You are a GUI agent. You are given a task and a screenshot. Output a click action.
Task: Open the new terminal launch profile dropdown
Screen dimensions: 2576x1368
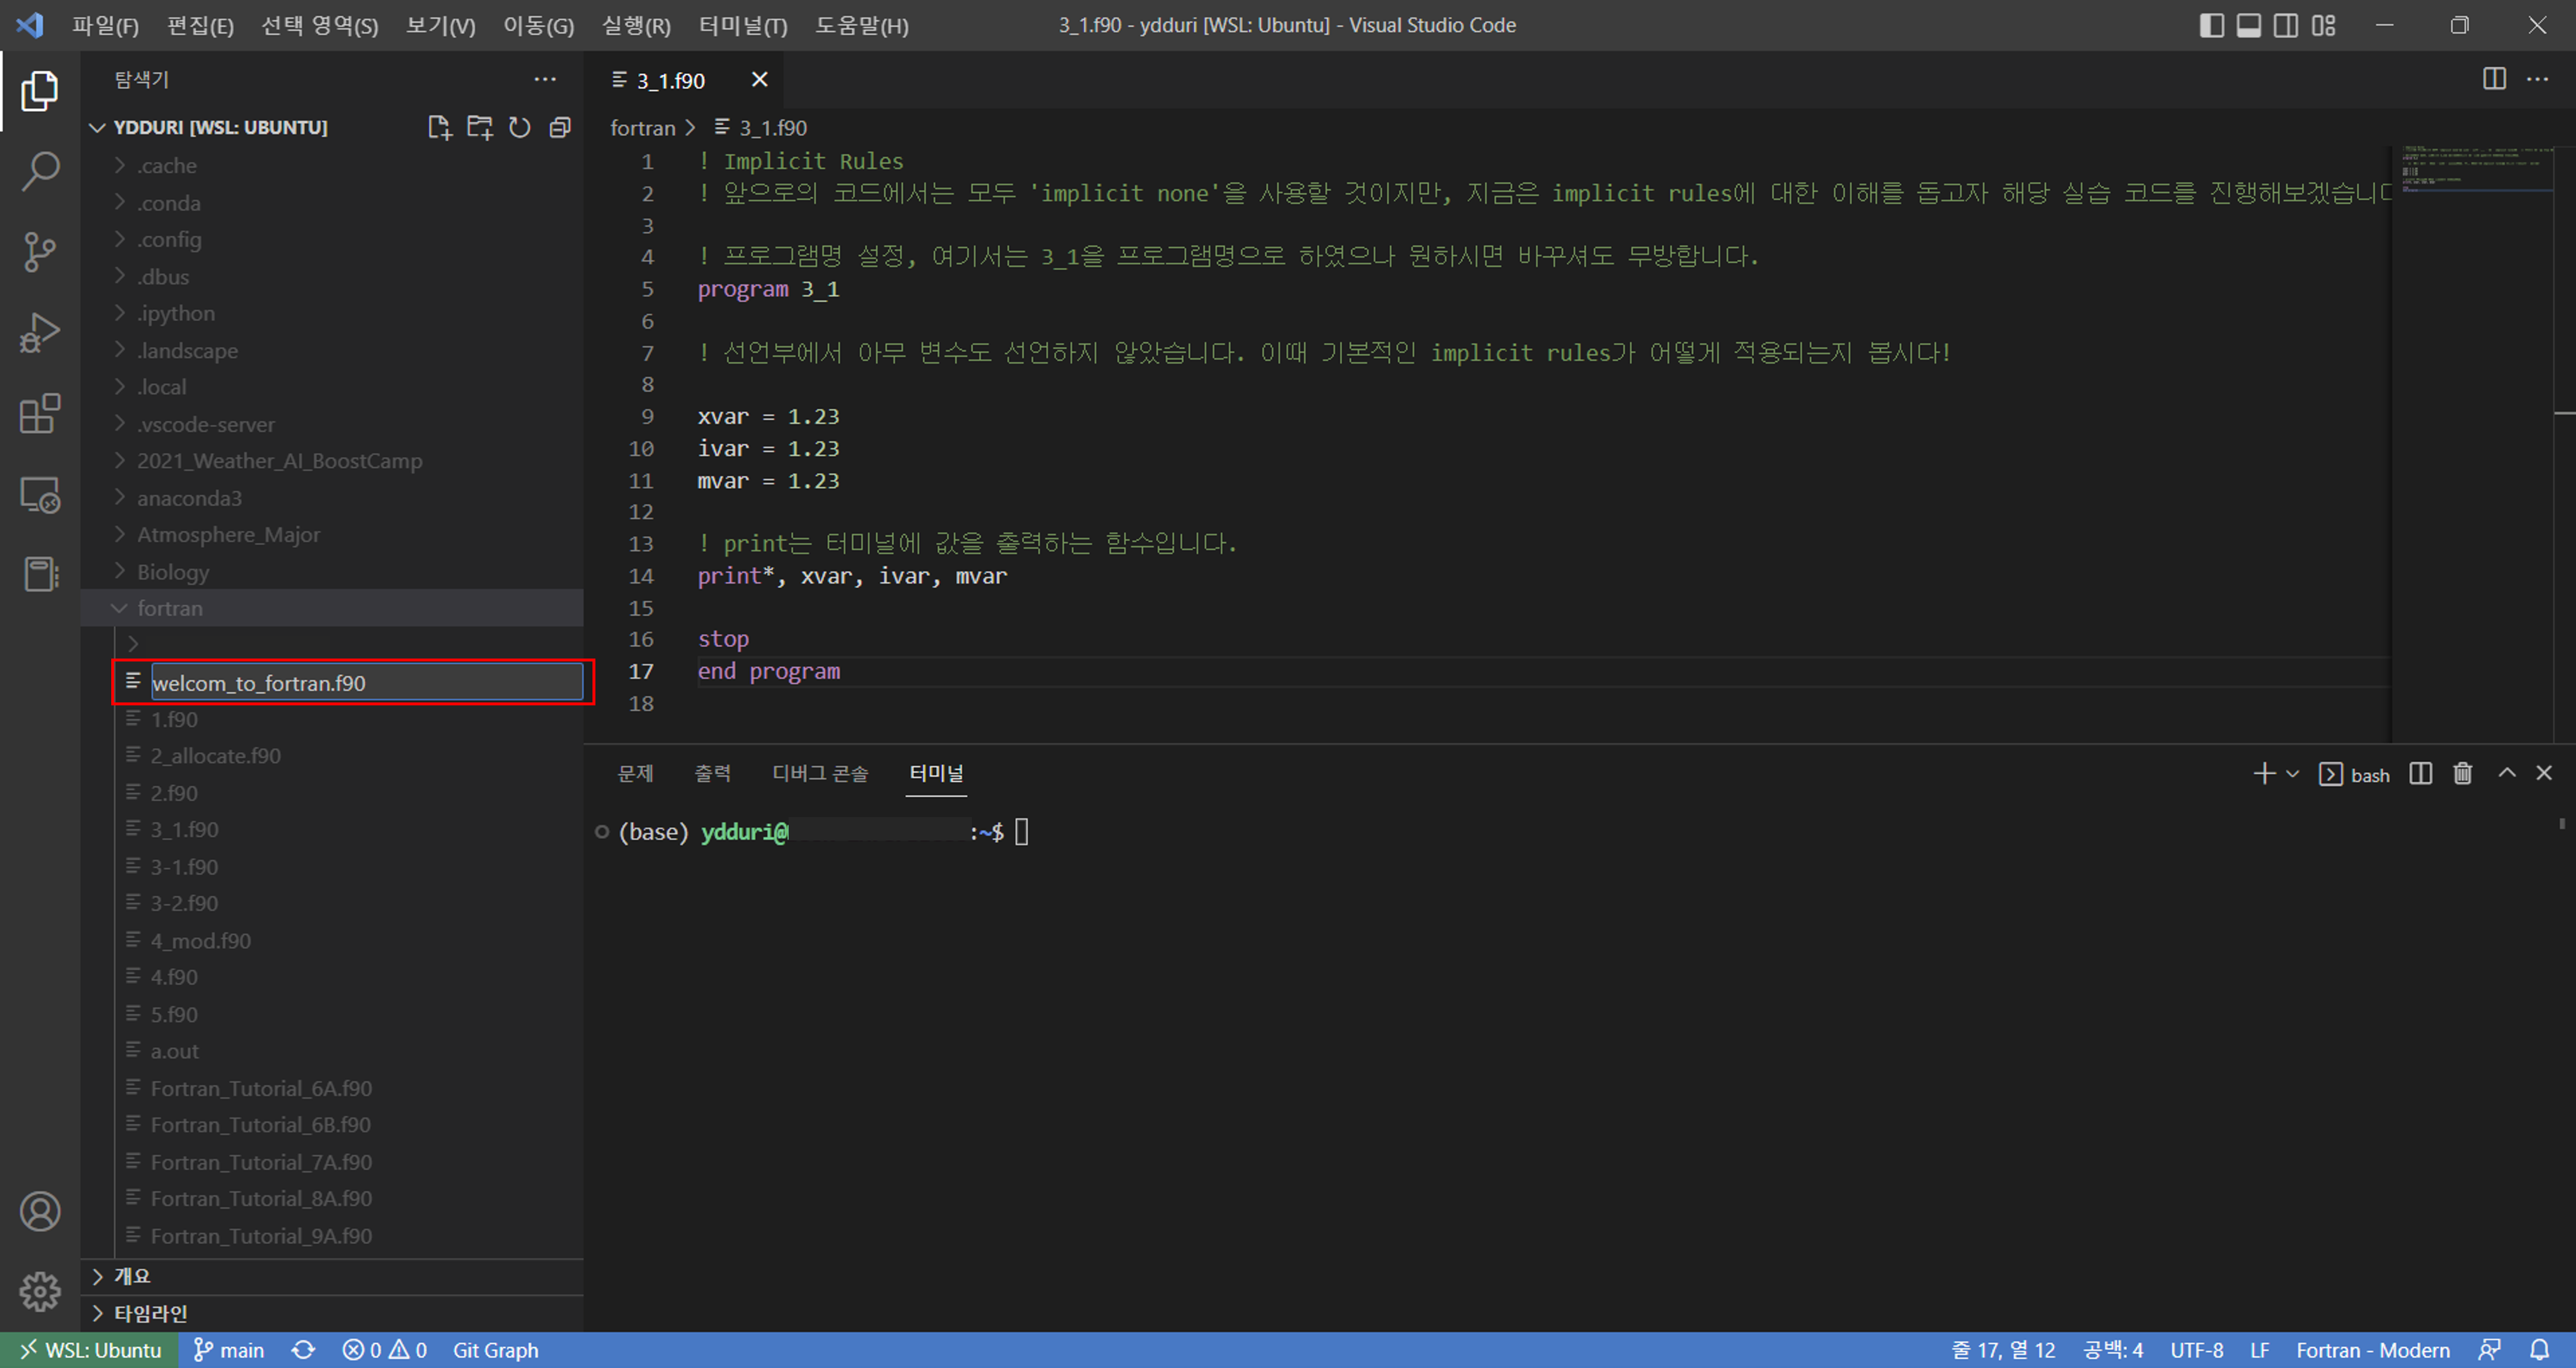pos(2293,774)
